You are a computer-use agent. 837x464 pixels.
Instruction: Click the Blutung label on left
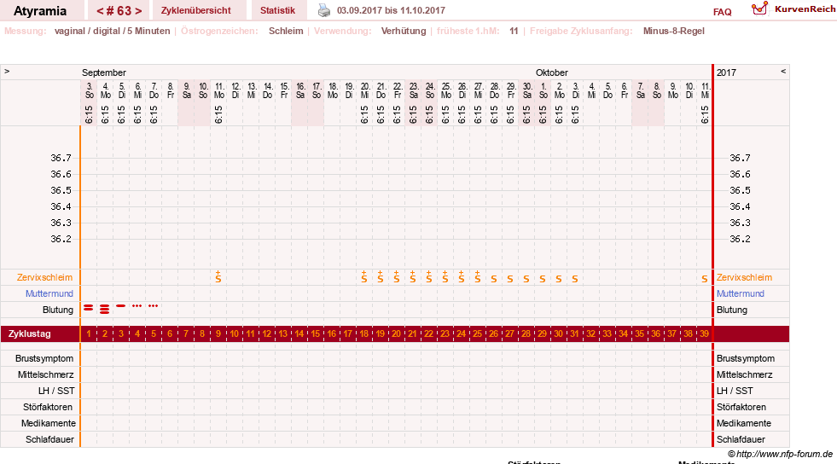click(x=58, y=310)
